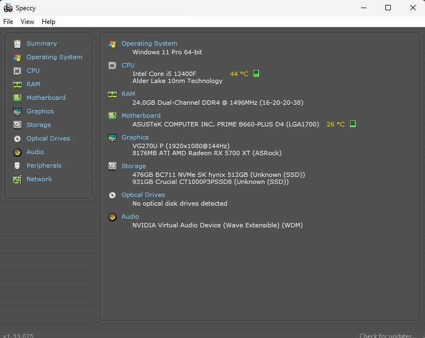Click Optical Drives heading link in summary pane

[x=143, y=195]
